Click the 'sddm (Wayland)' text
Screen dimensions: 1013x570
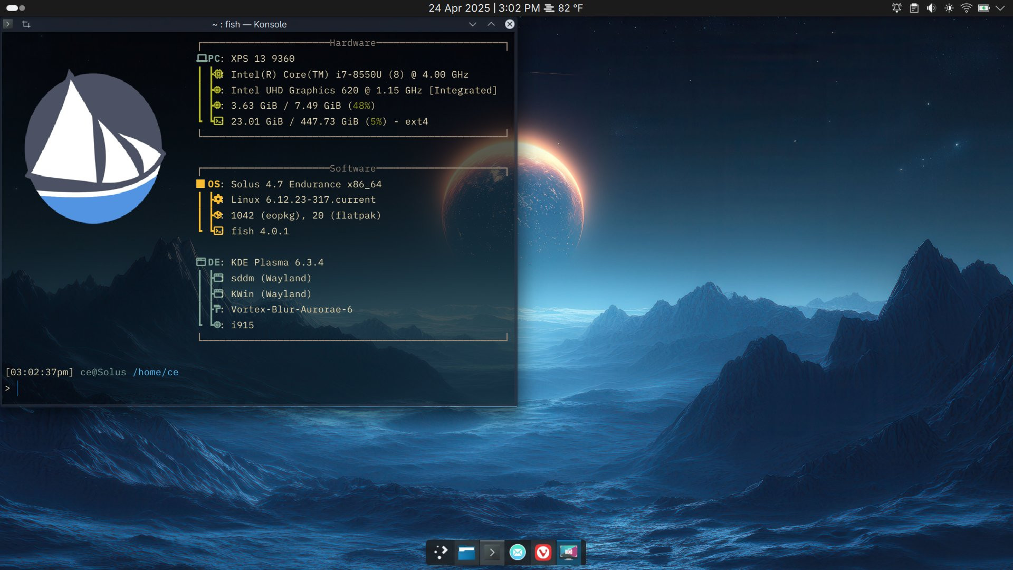click(271, 278)
